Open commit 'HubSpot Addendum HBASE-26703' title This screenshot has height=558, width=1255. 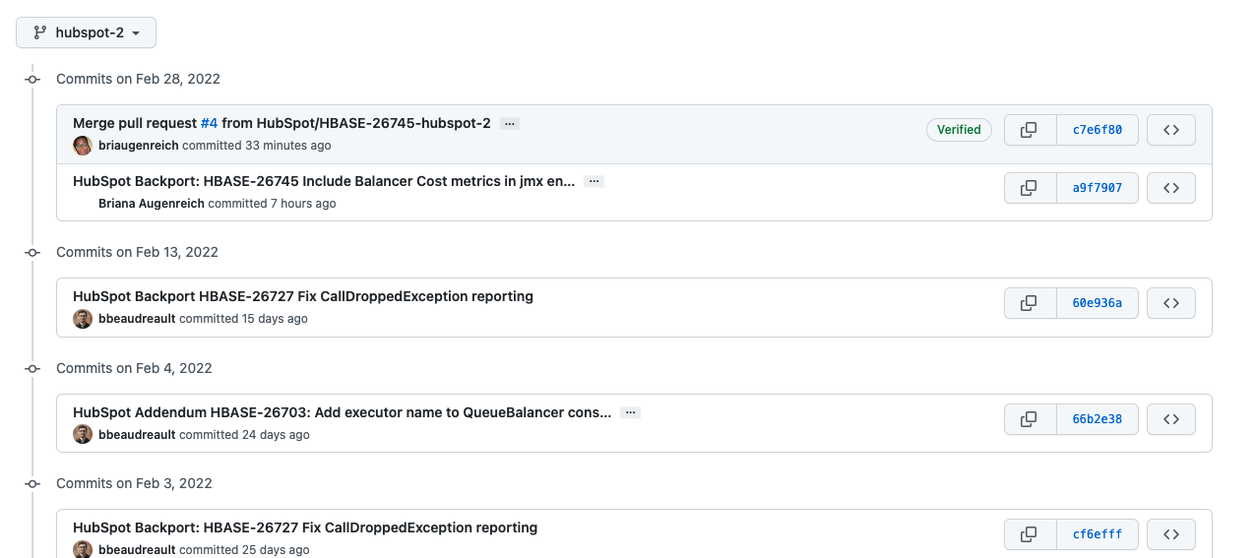pos(343,412)
